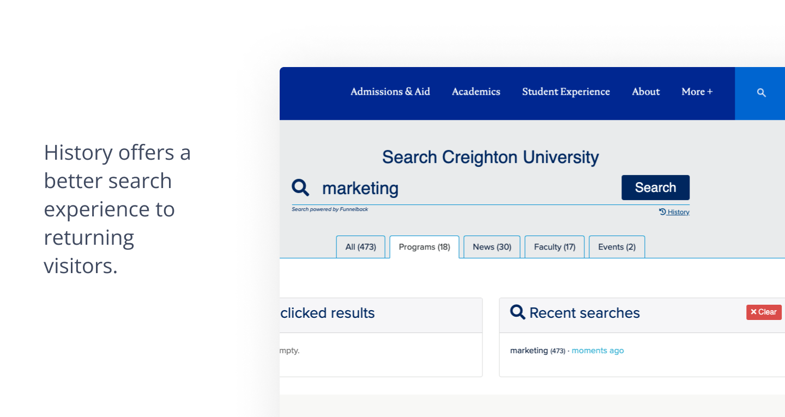This screenshot has width=785, height=417.
Task: Open the Academics menu
Action: pos(476,92)
